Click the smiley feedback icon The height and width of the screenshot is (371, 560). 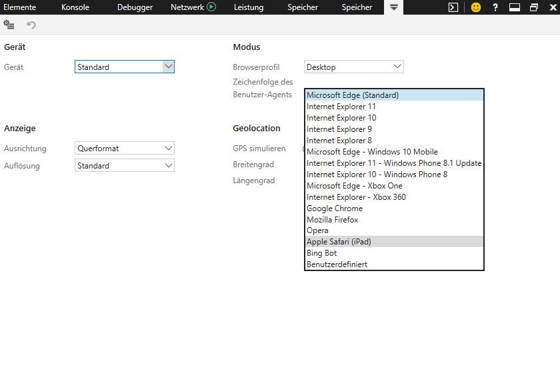tap(475, 7)
